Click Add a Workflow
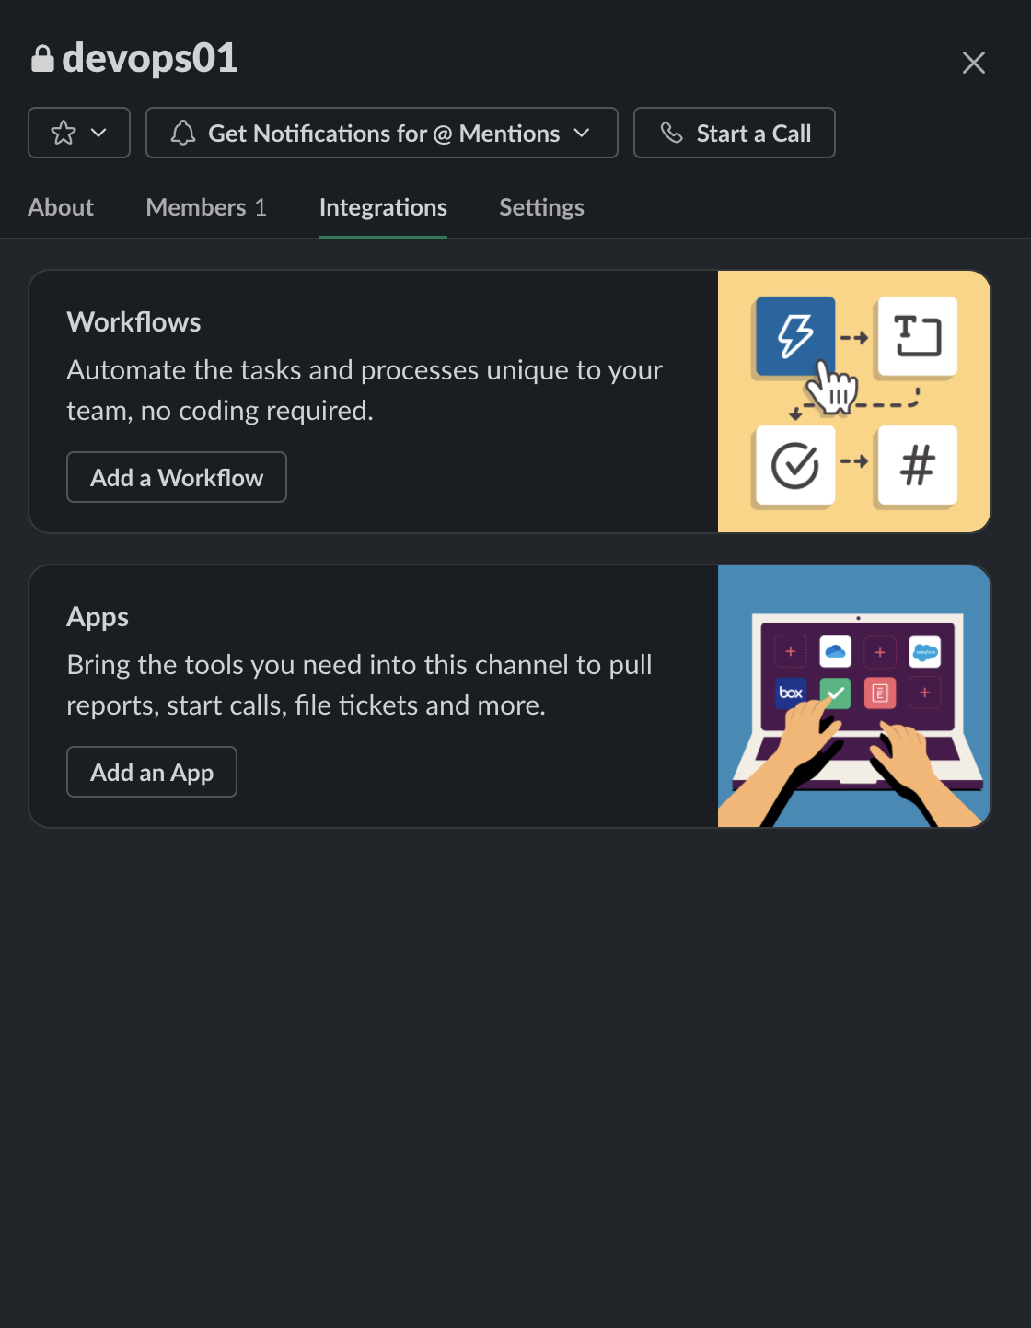Screen dimensions: 1031x1328 point(176,477)
